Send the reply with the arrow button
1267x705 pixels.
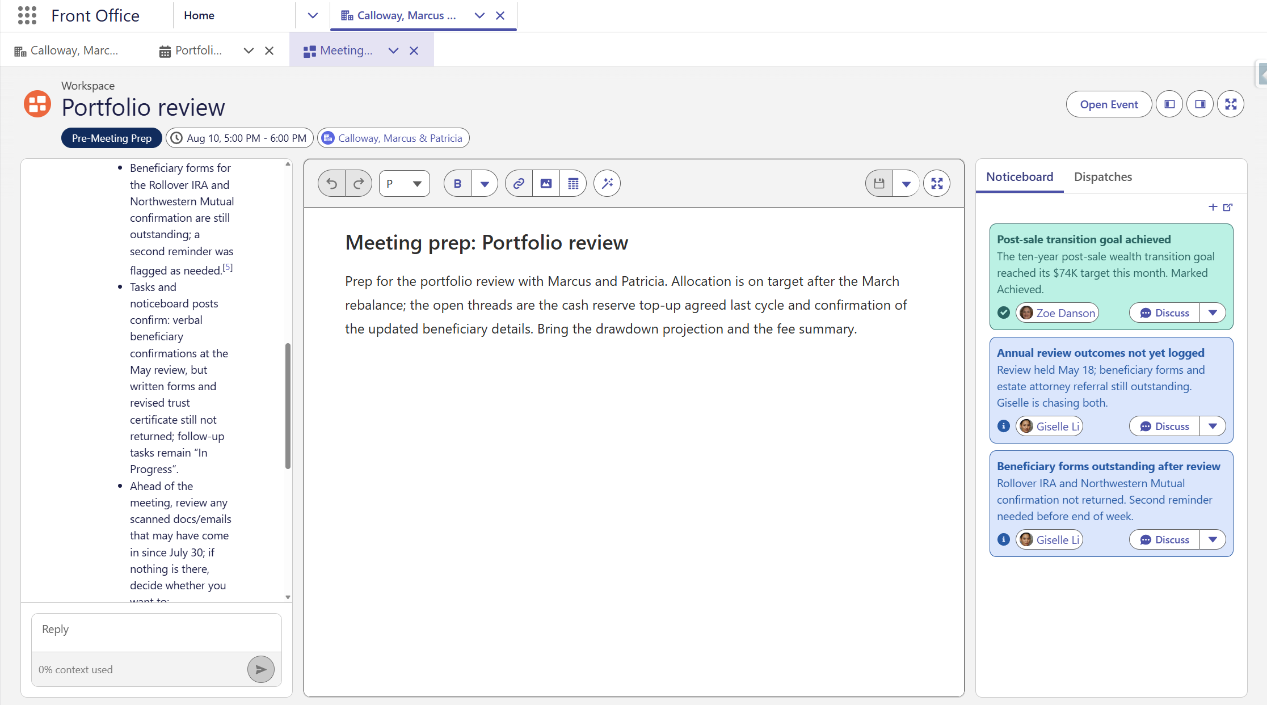point(261,669)
